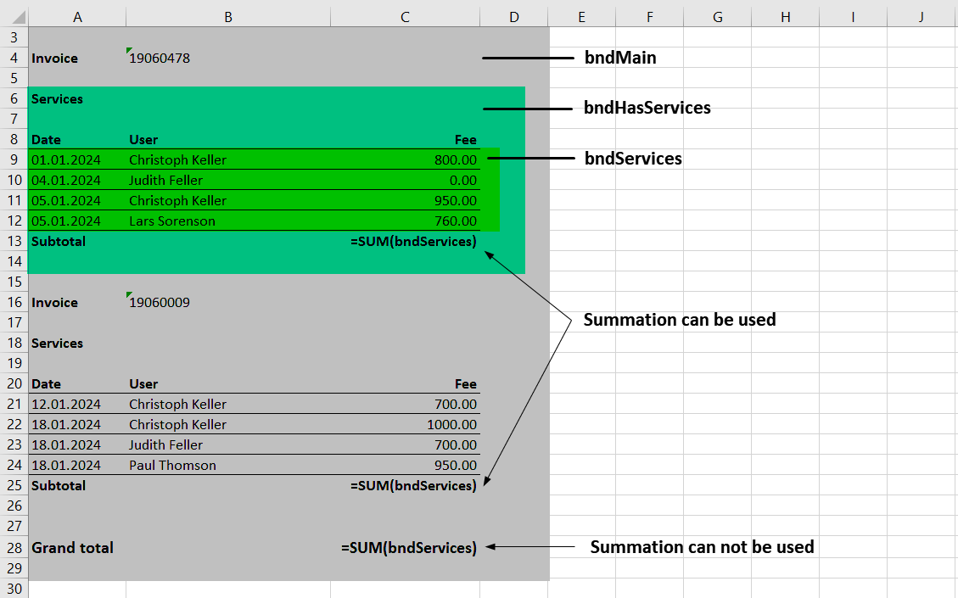Select the Grand total label cell
The width and height of the screenshot is (958, 598).
tap(72, 548)
